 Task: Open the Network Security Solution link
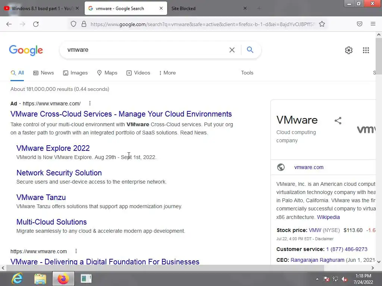tap(59, 173)
